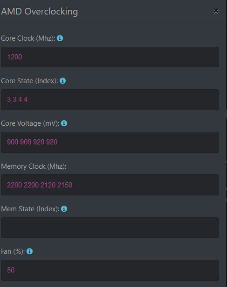The width and height of the screenshot is (227, 287).
Task: Click the Mem State (Index) label
Action: click(x=30, y=209)
